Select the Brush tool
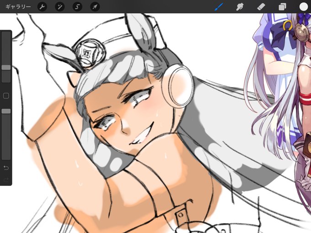311x233 pixels. pyautogui.click(x=219, y=7)
